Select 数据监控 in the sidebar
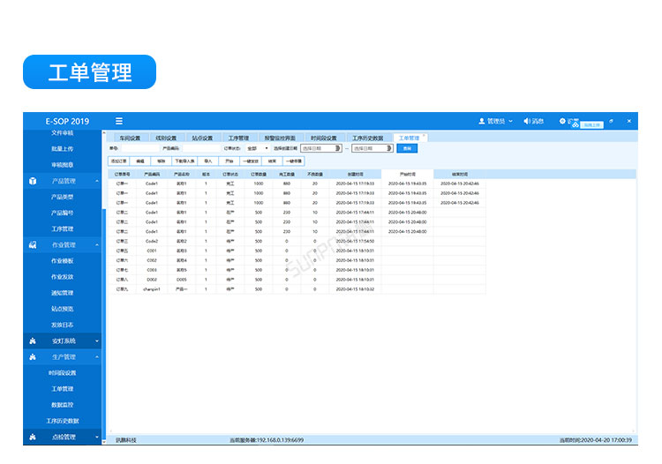 coord(62,405)
